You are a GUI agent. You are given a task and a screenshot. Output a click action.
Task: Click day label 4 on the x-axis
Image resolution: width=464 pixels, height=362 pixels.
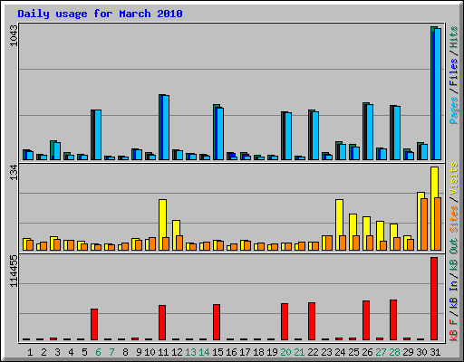tap(71, 352)
